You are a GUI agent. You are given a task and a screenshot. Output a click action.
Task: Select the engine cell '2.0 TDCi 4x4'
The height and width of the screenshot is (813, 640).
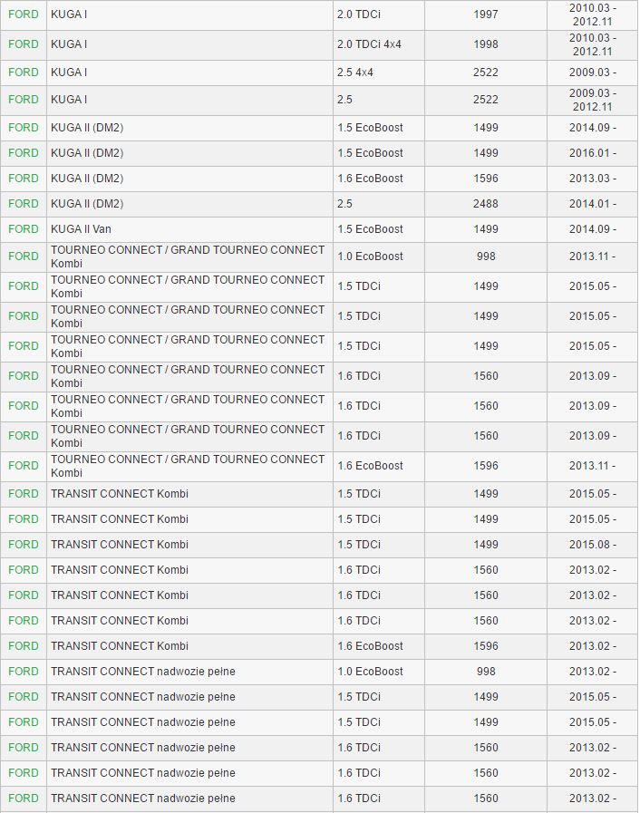coord(369,44)
